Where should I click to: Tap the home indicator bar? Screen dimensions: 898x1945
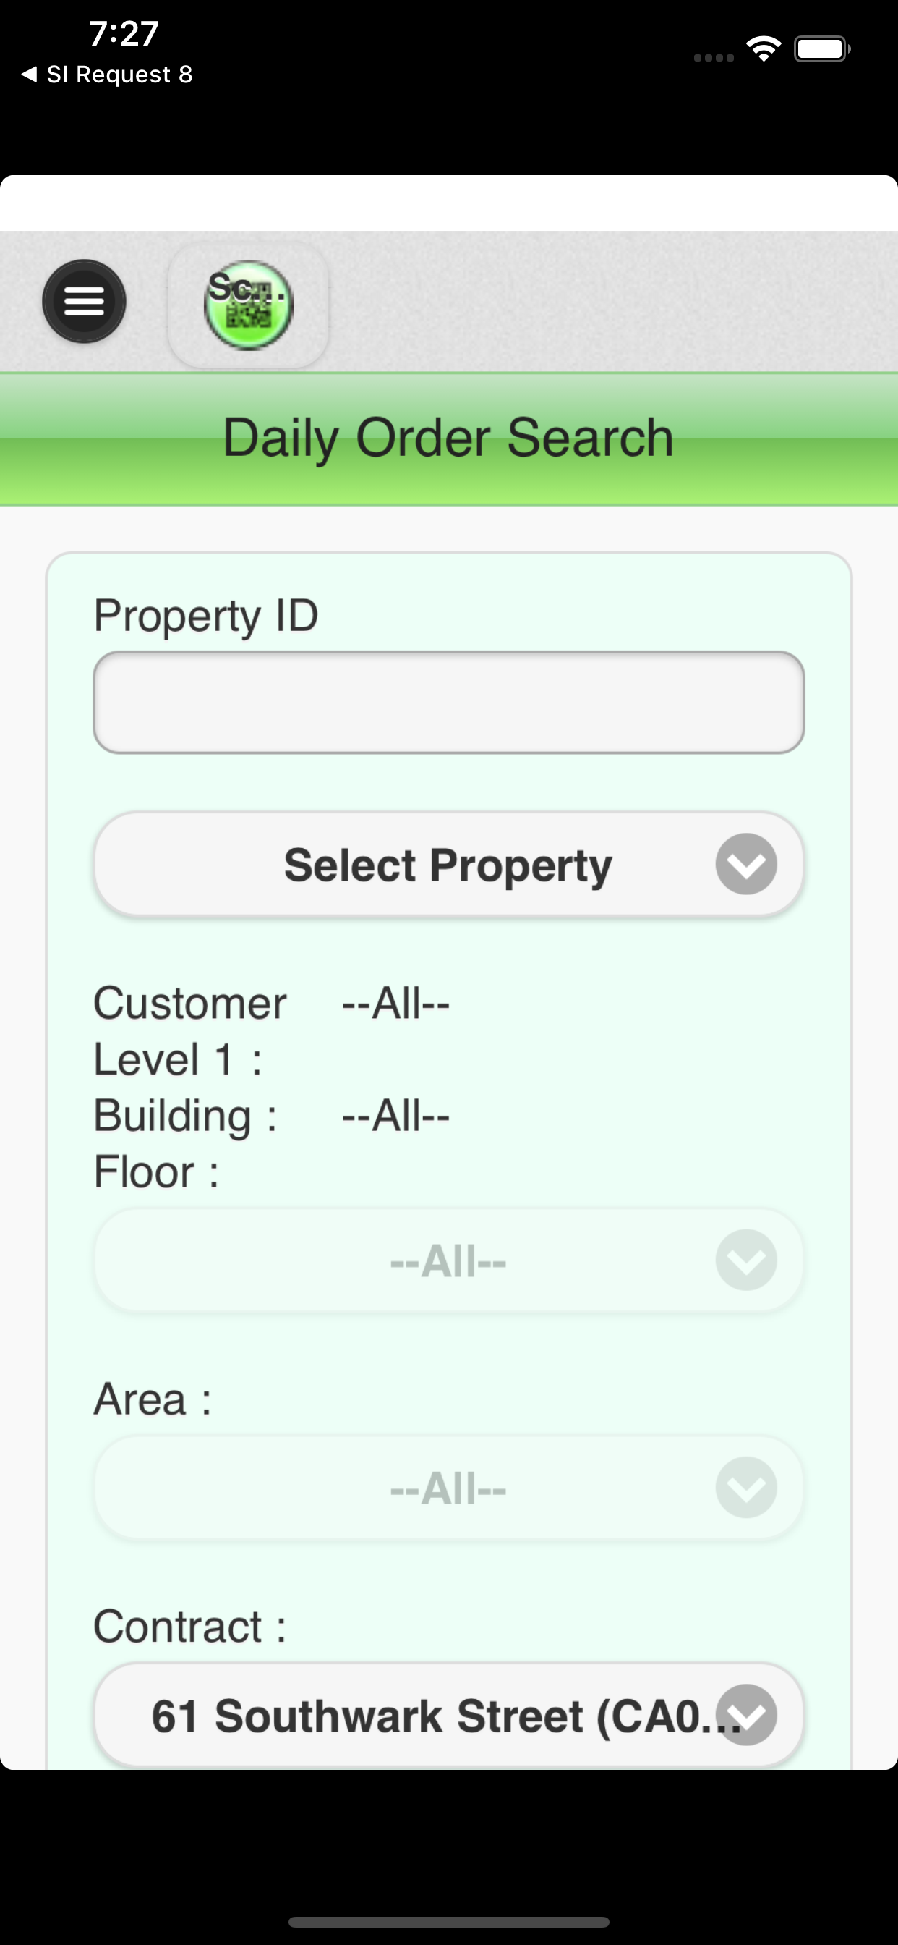pos(448,1922)
